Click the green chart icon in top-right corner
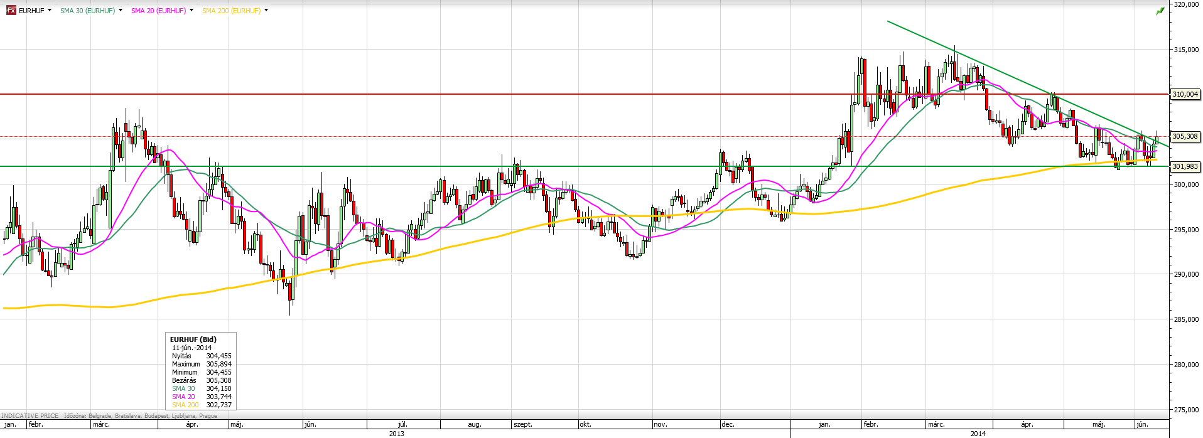The image size is (1203, 438). (1160, 11)
